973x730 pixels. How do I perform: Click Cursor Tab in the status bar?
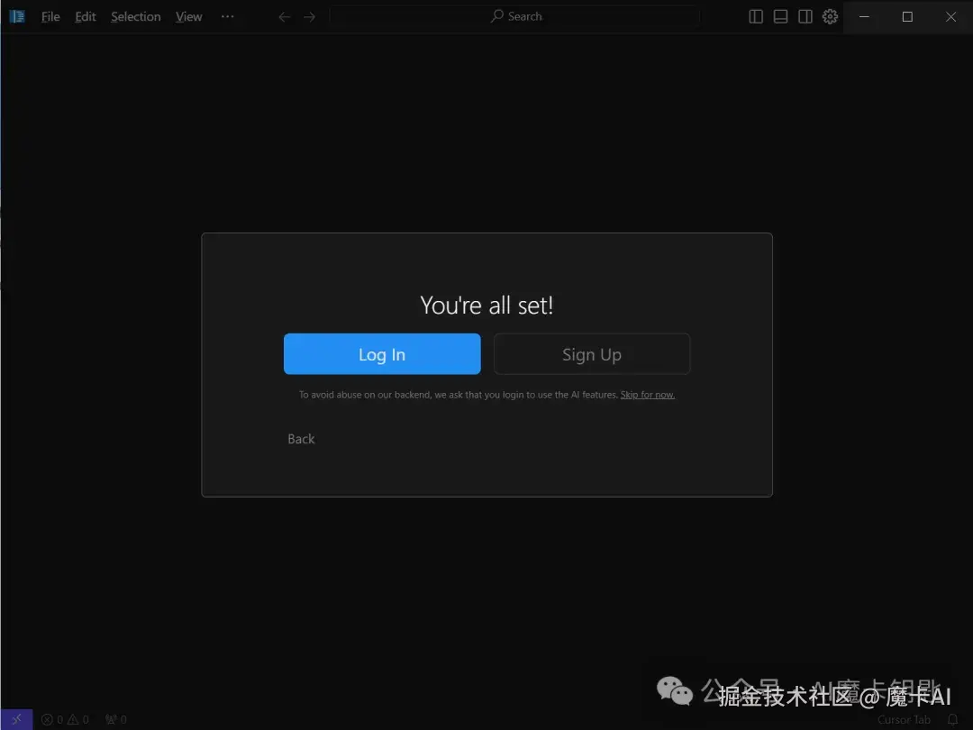(x=904, y=719)
